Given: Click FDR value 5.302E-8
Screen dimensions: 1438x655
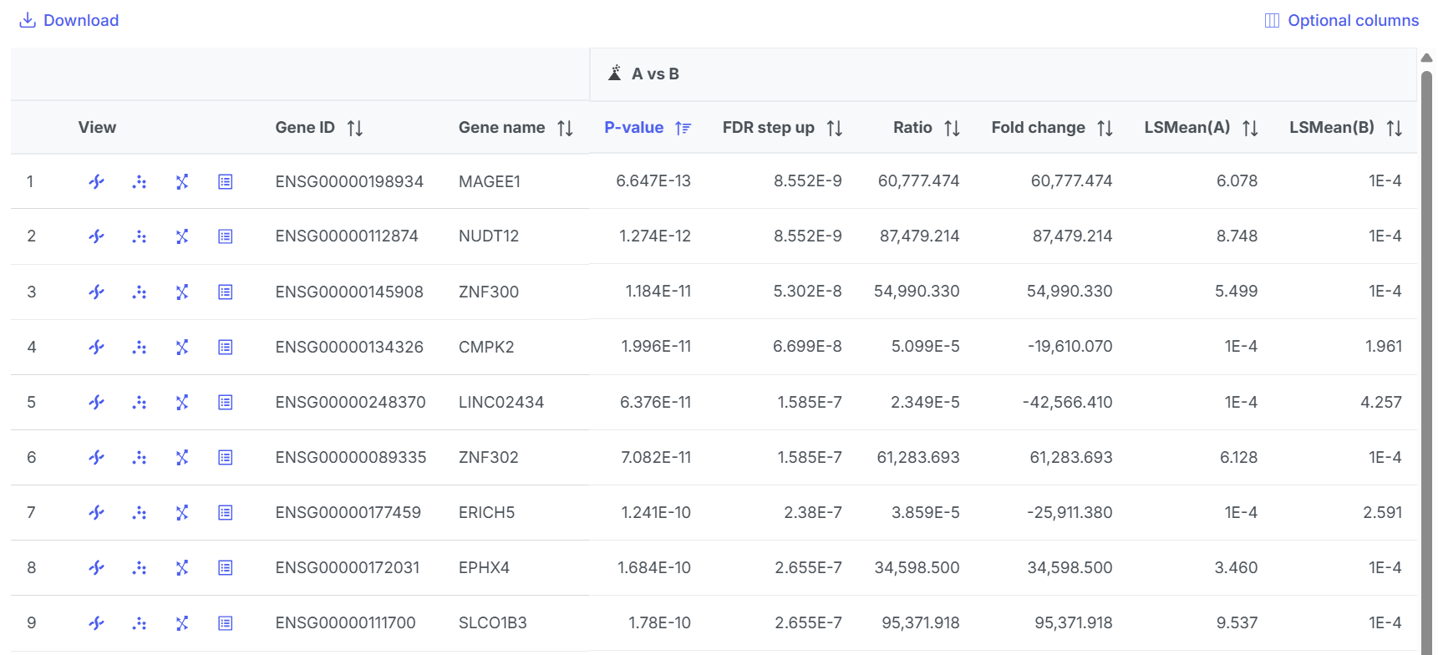Looking at the screenshot, I should click(x=807, y=291).
